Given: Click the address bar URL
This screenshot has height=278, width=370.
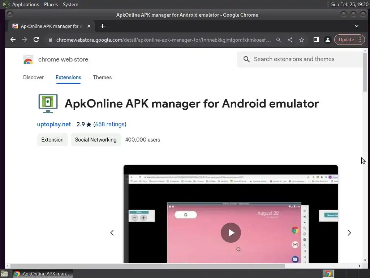Looking at the screenshot, I should (164, 40).
